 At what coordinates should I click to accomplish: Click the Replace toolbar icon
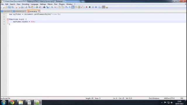[x=47, y=7]
